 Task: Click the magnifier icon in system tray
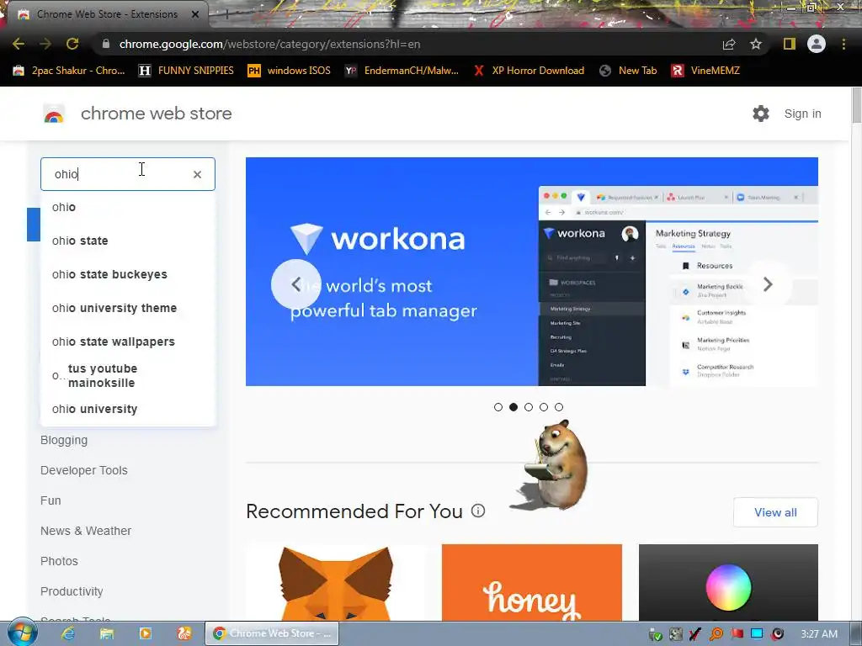716,634
